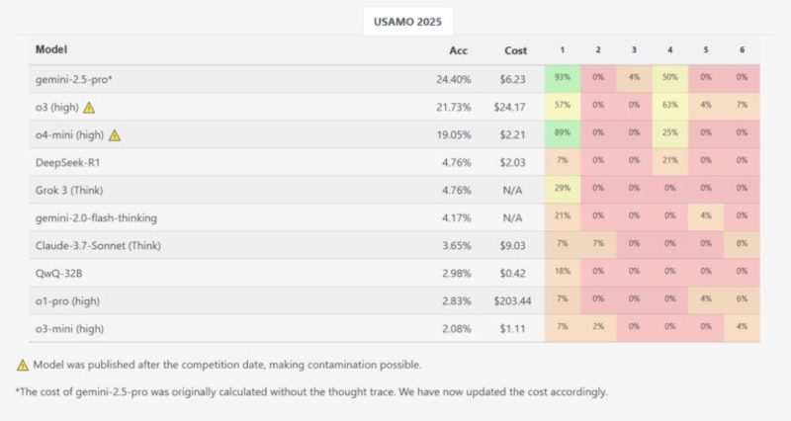This screenshot has height=421, width=791.
Task: Click the warning icon beside o3 (high)
Action: tap(90, 108)
